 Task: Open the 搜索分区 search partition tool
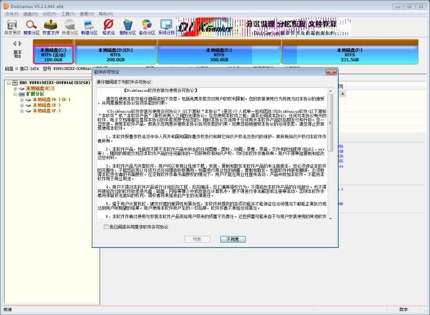[32, 27]
